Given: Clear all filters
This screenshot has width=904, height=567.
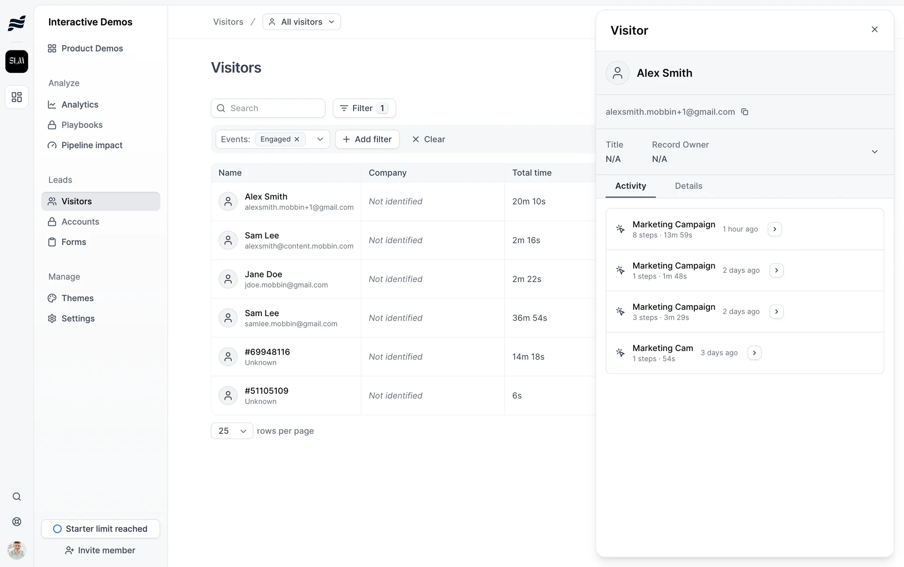Looking at the screenshot, I should point(428,139).
